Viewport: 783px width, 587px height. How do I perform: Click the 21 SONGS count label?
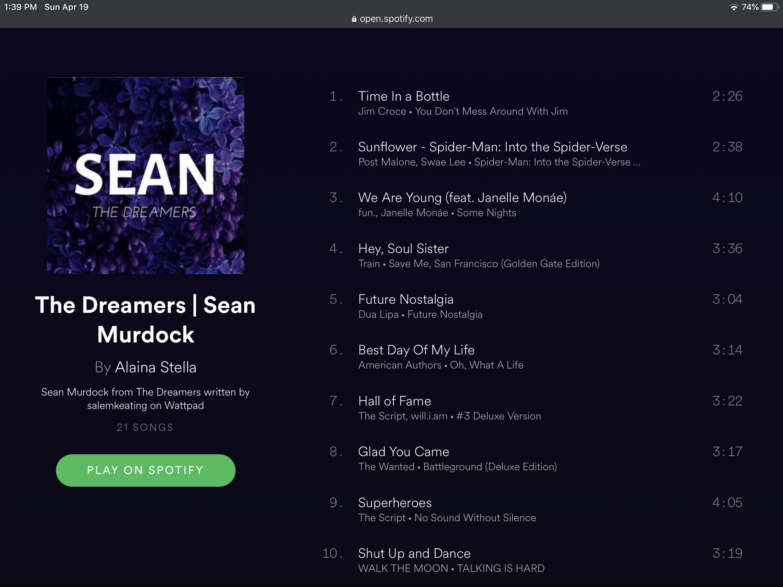pyautogui.click(x=145, y=427)
